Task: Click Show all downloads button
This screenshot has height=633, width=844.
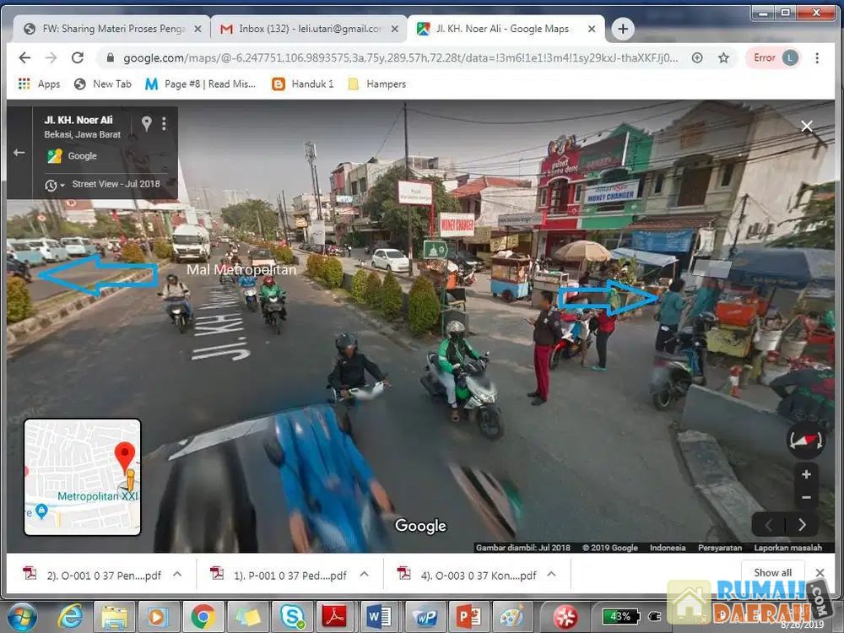Action: 772,573
